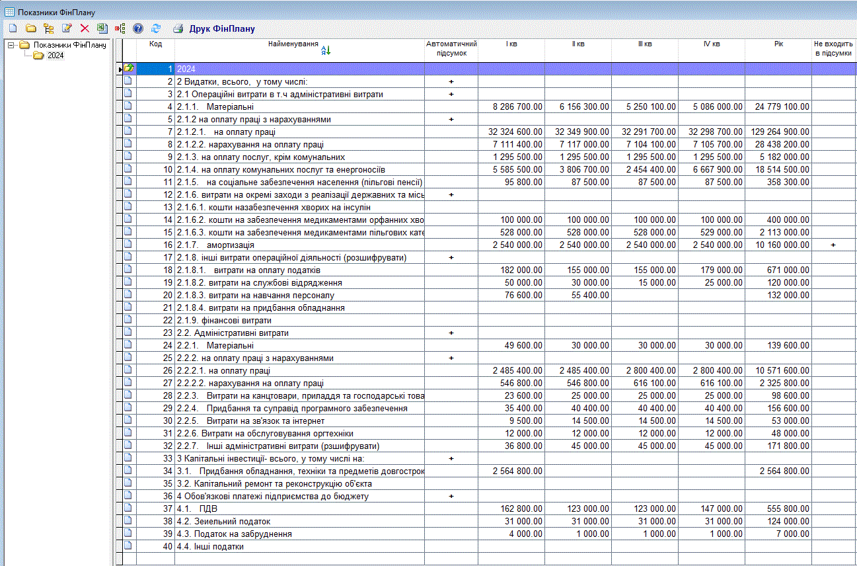This screenshot has height=566, width=857.
Task: Open the folder-up icon in 2024 row
Action: [x=129, y=69]
